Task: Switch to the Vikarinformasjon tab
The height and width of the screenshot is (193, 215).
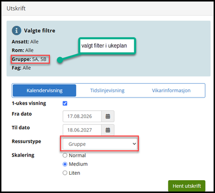Action: (x=171, y=91)
